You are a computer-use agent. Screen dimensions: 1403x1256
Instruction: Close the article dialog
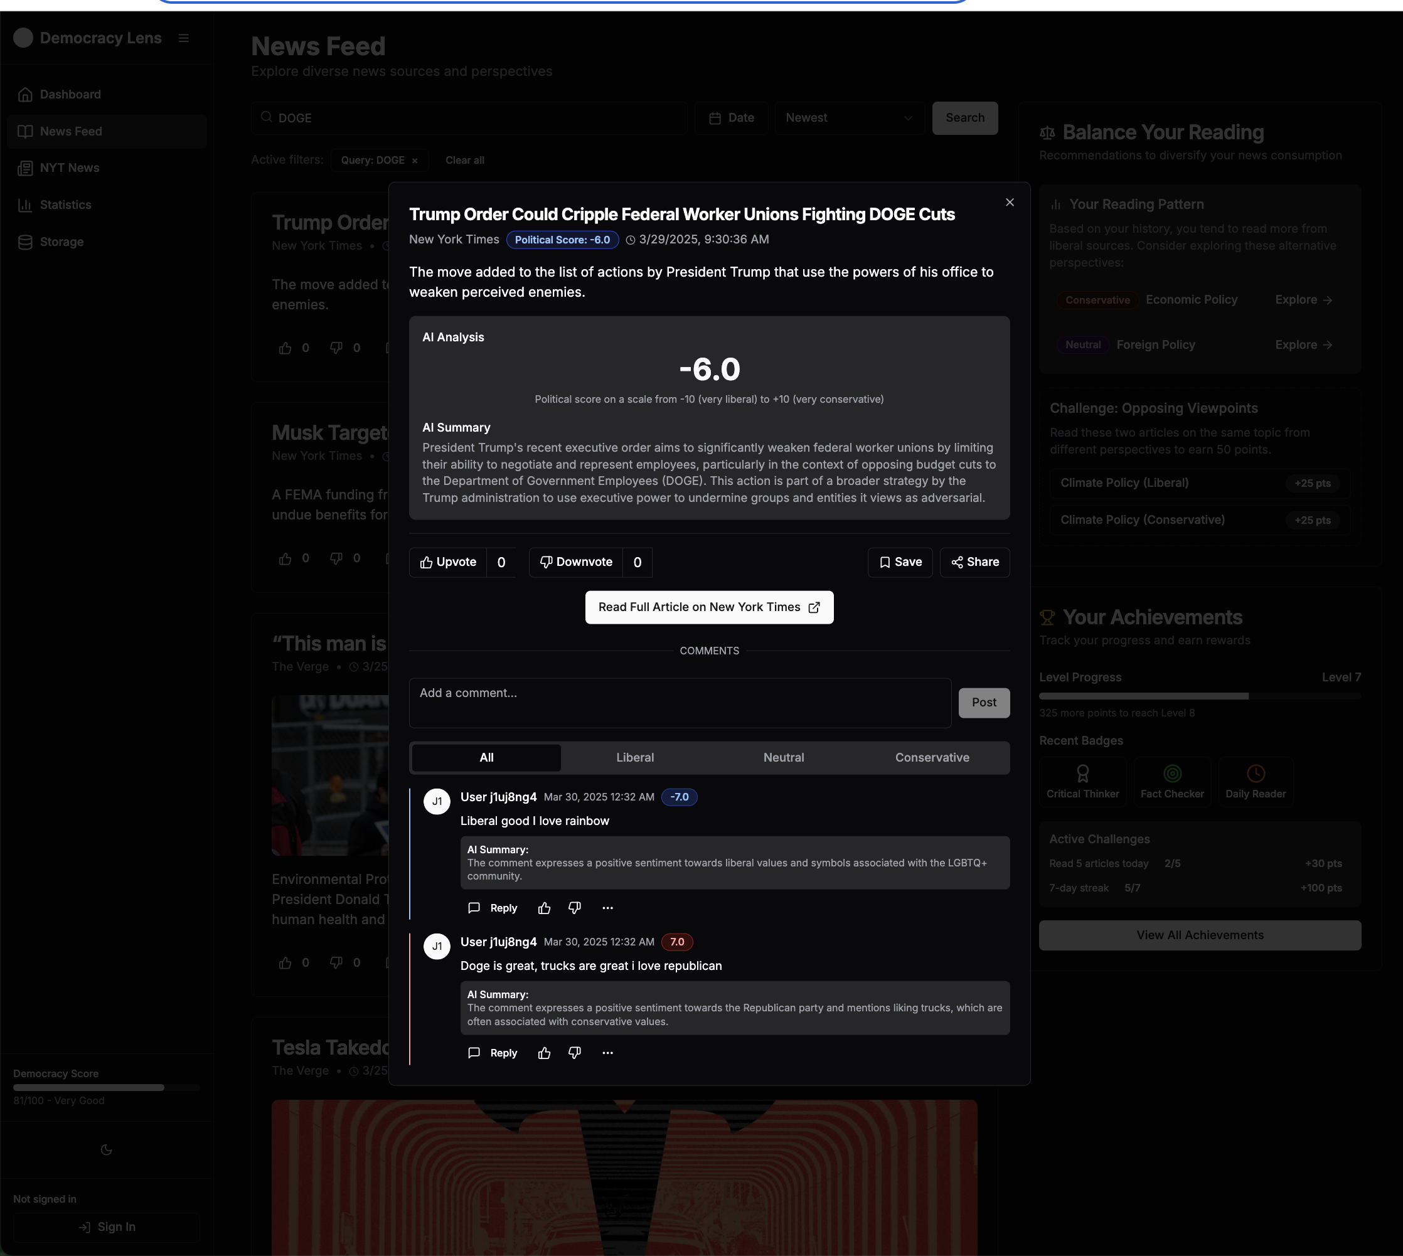coord(1010,202)
